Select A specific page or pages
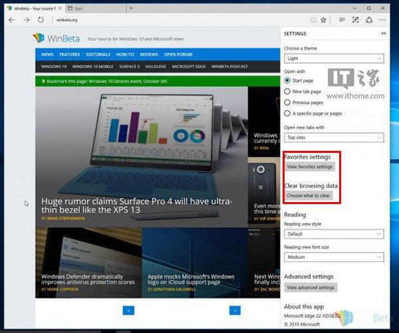The width and height of the screenshot is (399, 333). coord(287,113)
